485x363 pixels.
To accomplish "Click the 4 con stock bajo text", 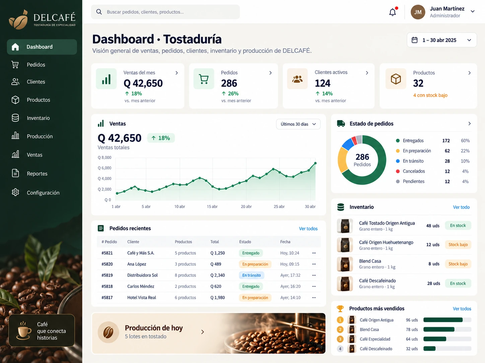I will point(430,95).
